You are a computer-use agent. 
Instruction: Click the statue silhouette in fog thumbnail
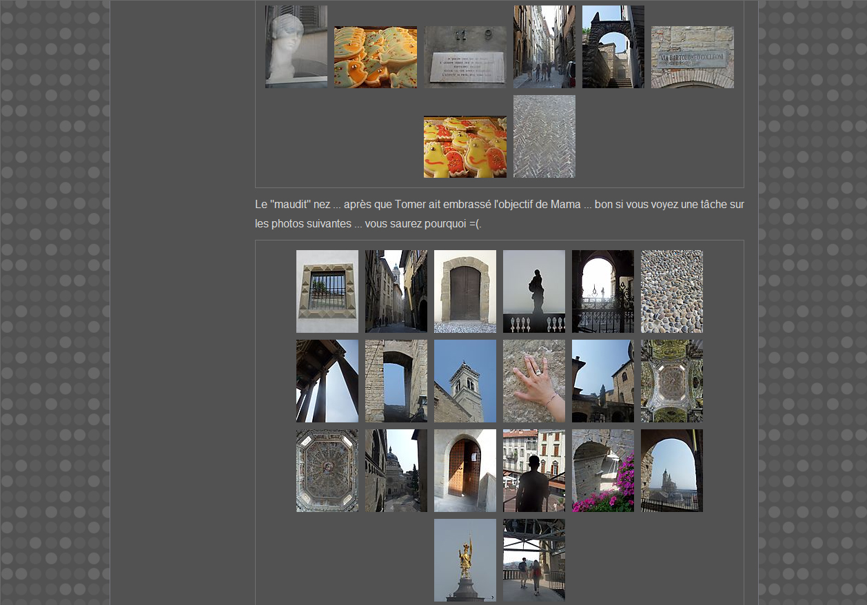[534, 291]
